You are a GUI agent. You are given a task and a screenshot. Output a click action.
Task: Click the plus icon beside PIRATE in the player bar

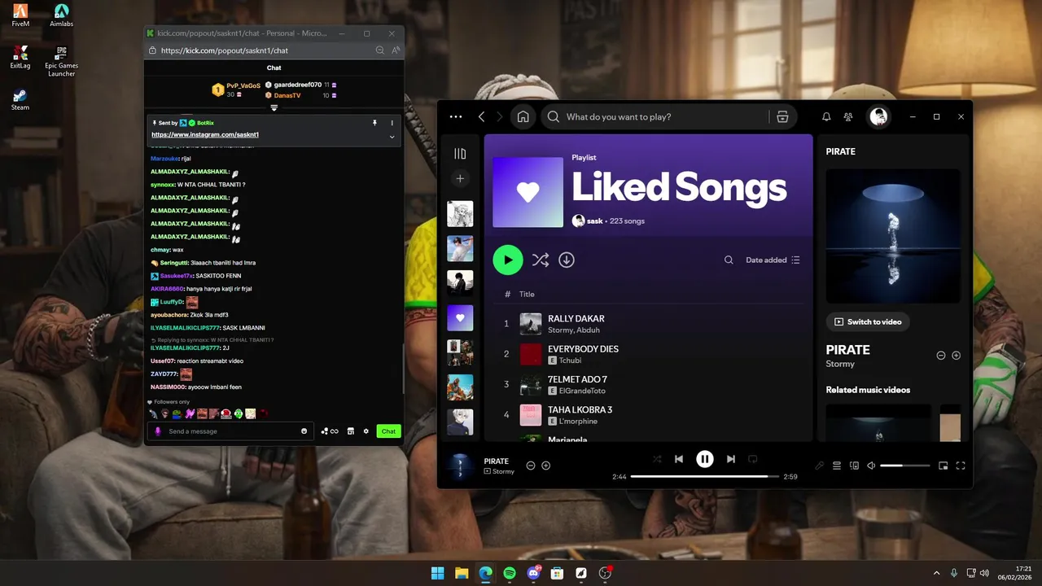coord(546,466)
